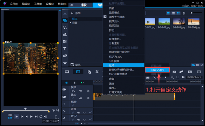Open the 设置 menu

[50, 4]
